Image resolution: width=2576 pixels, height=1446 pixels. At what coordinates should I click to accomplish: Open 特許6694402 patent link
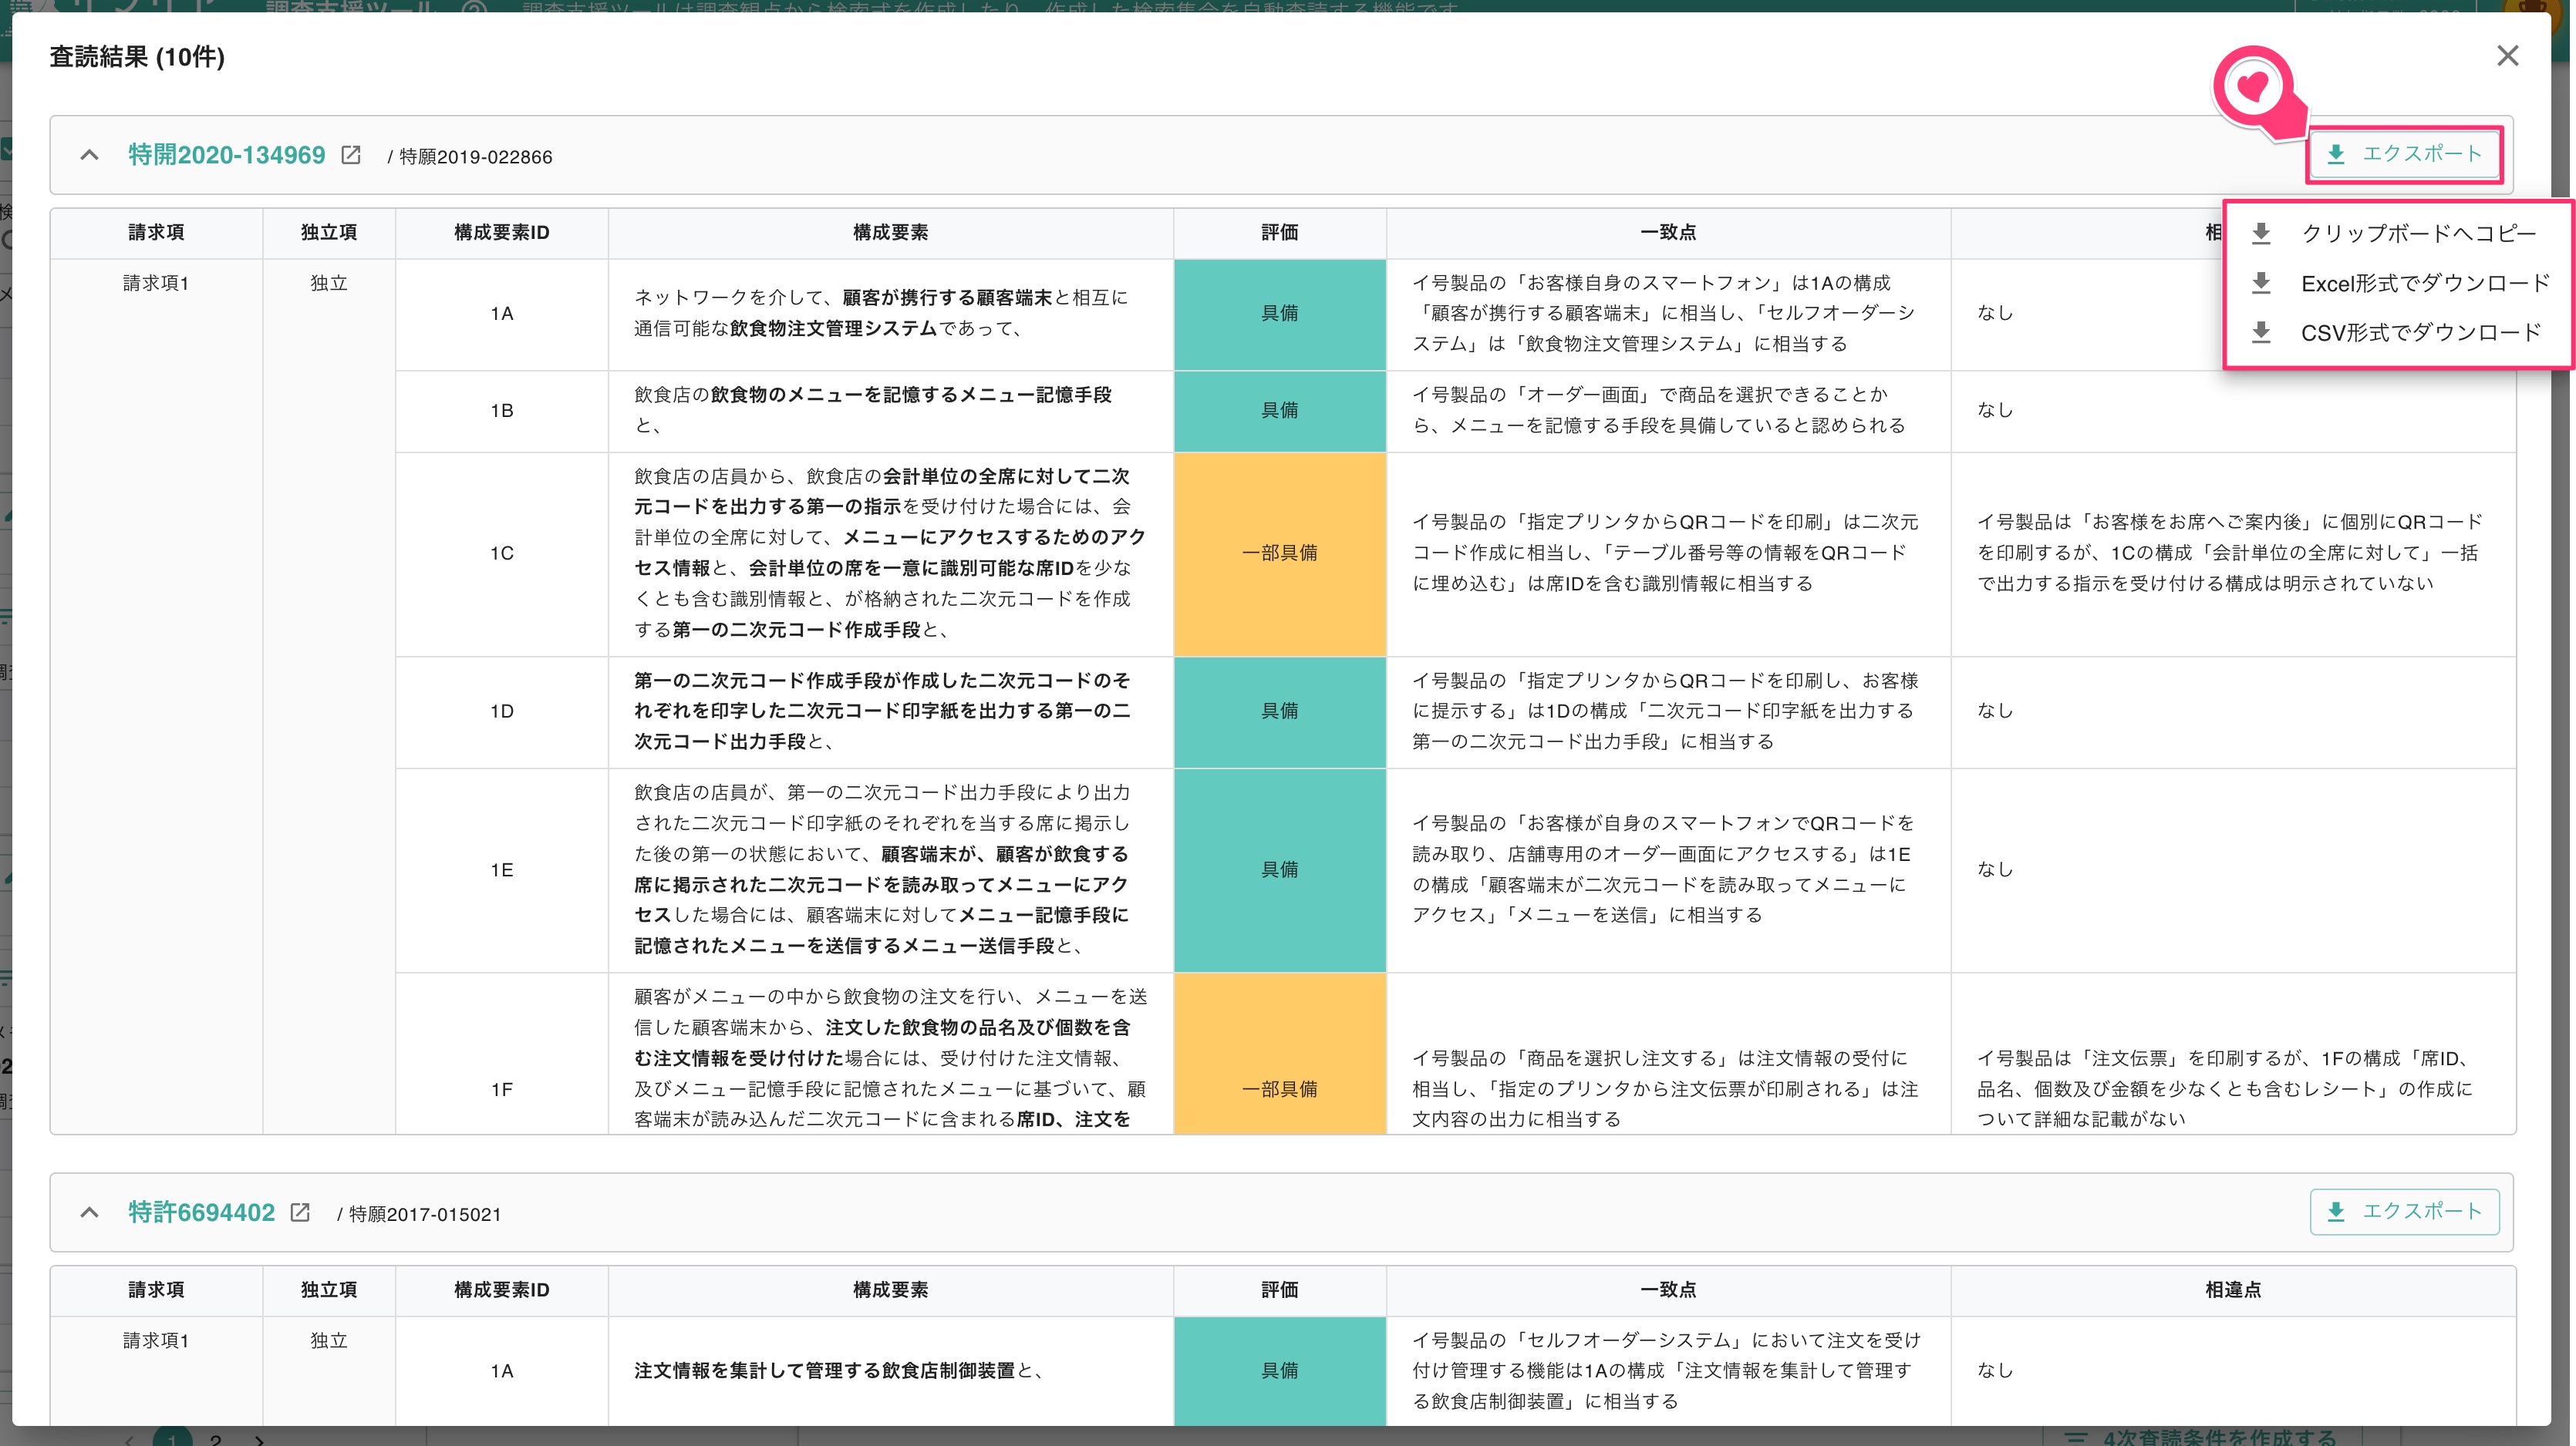tap(201, 1212)
